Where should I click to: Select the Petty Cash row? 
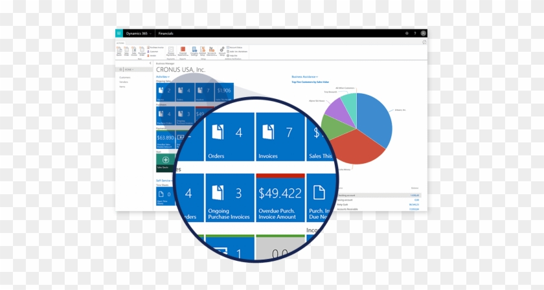pos(378,205)
